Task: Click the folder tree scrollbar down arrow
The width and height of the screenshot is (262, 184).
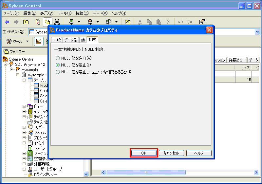Action: (86, 174)
